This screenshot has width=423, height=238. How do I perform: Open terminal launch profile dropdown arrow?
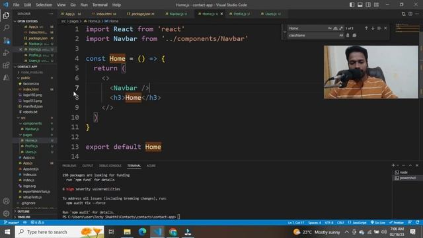click(398, 165)
